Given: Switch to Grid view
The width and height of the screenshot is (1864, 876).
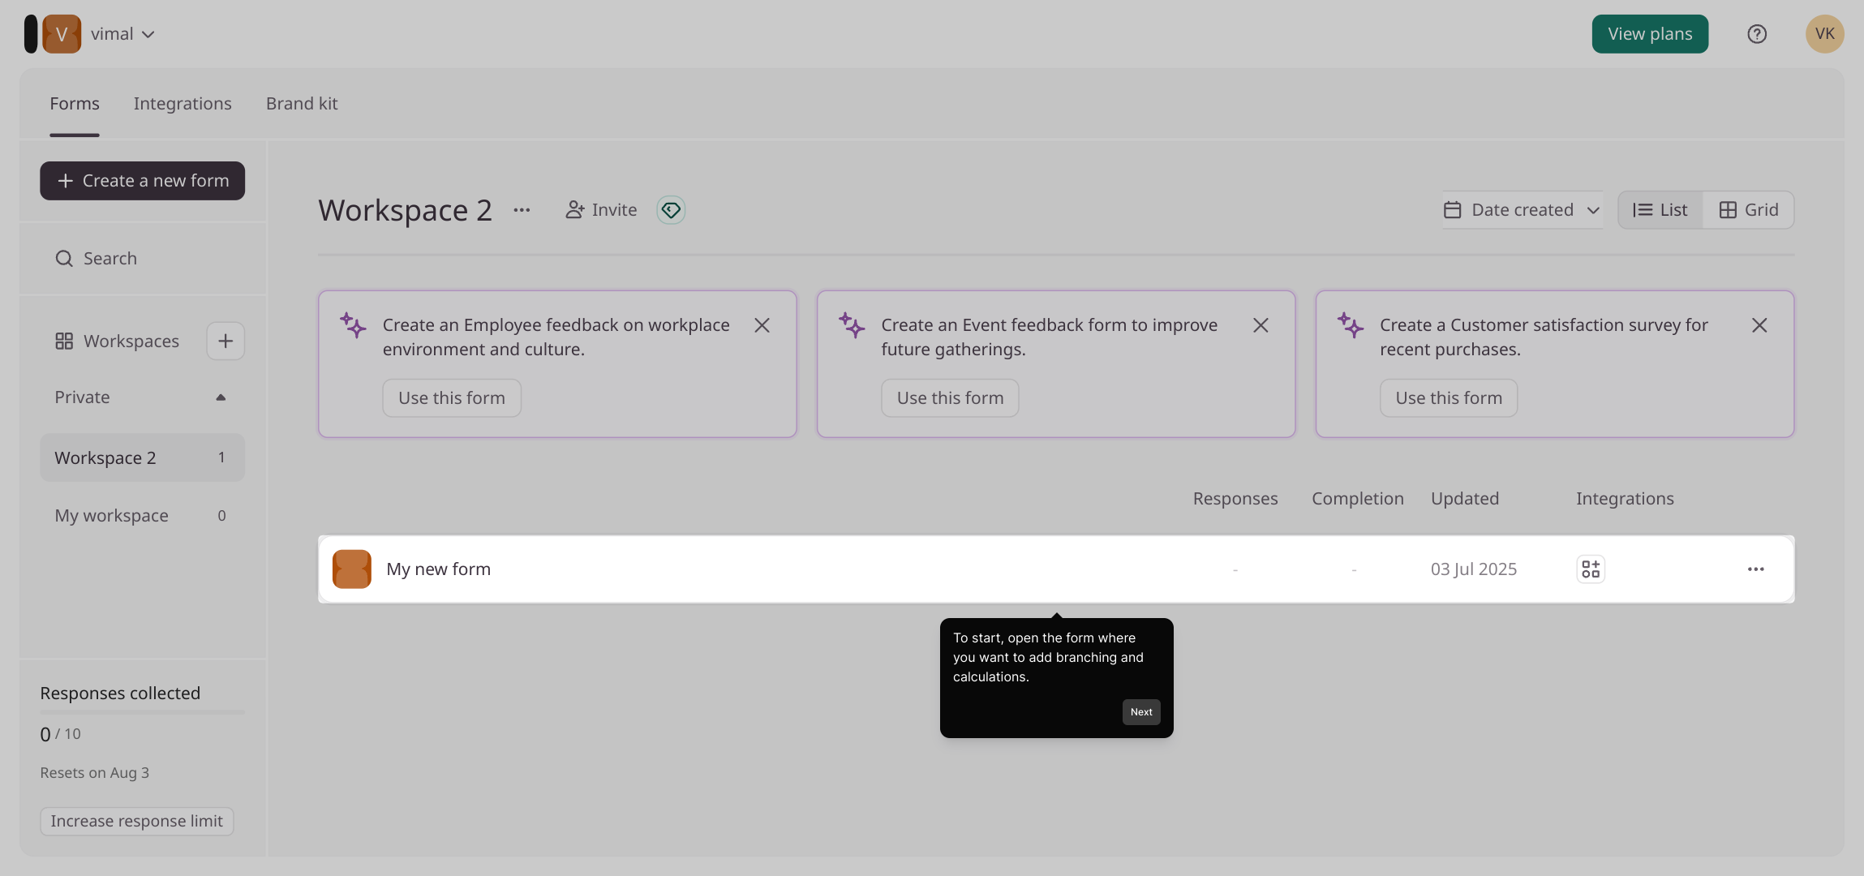Looking at the screenshot, I should pyautogui.click(x=1749, y=210).
